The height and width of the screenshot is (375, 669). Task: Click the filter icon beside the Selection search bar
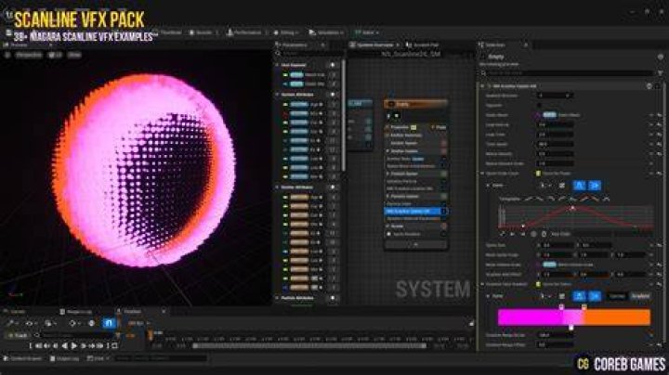pyautogui.click(x=660, y=73)
